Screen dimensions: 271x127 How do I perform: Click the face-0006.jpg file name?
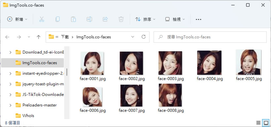tap(93, 110)
